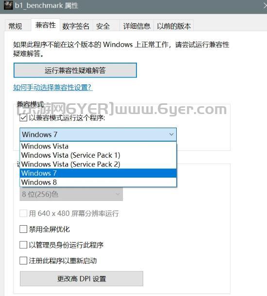Go to the 安全 tab
The image size is (267, 296).
click(x=103, y=26)
